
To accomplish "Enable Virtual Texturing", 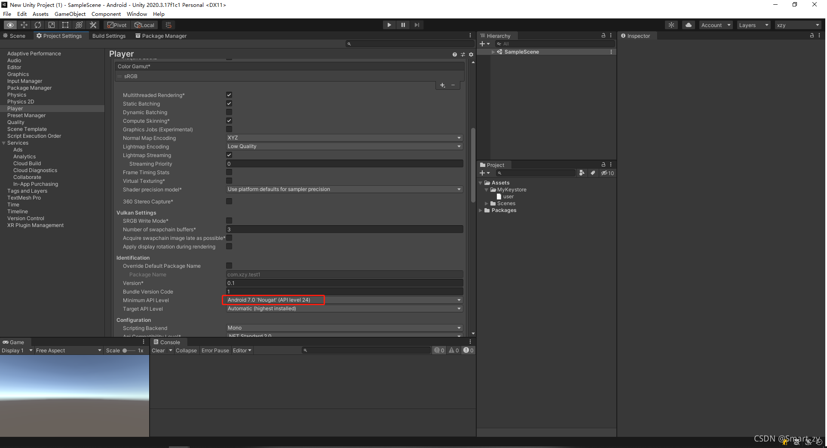I will click(229, 181).
